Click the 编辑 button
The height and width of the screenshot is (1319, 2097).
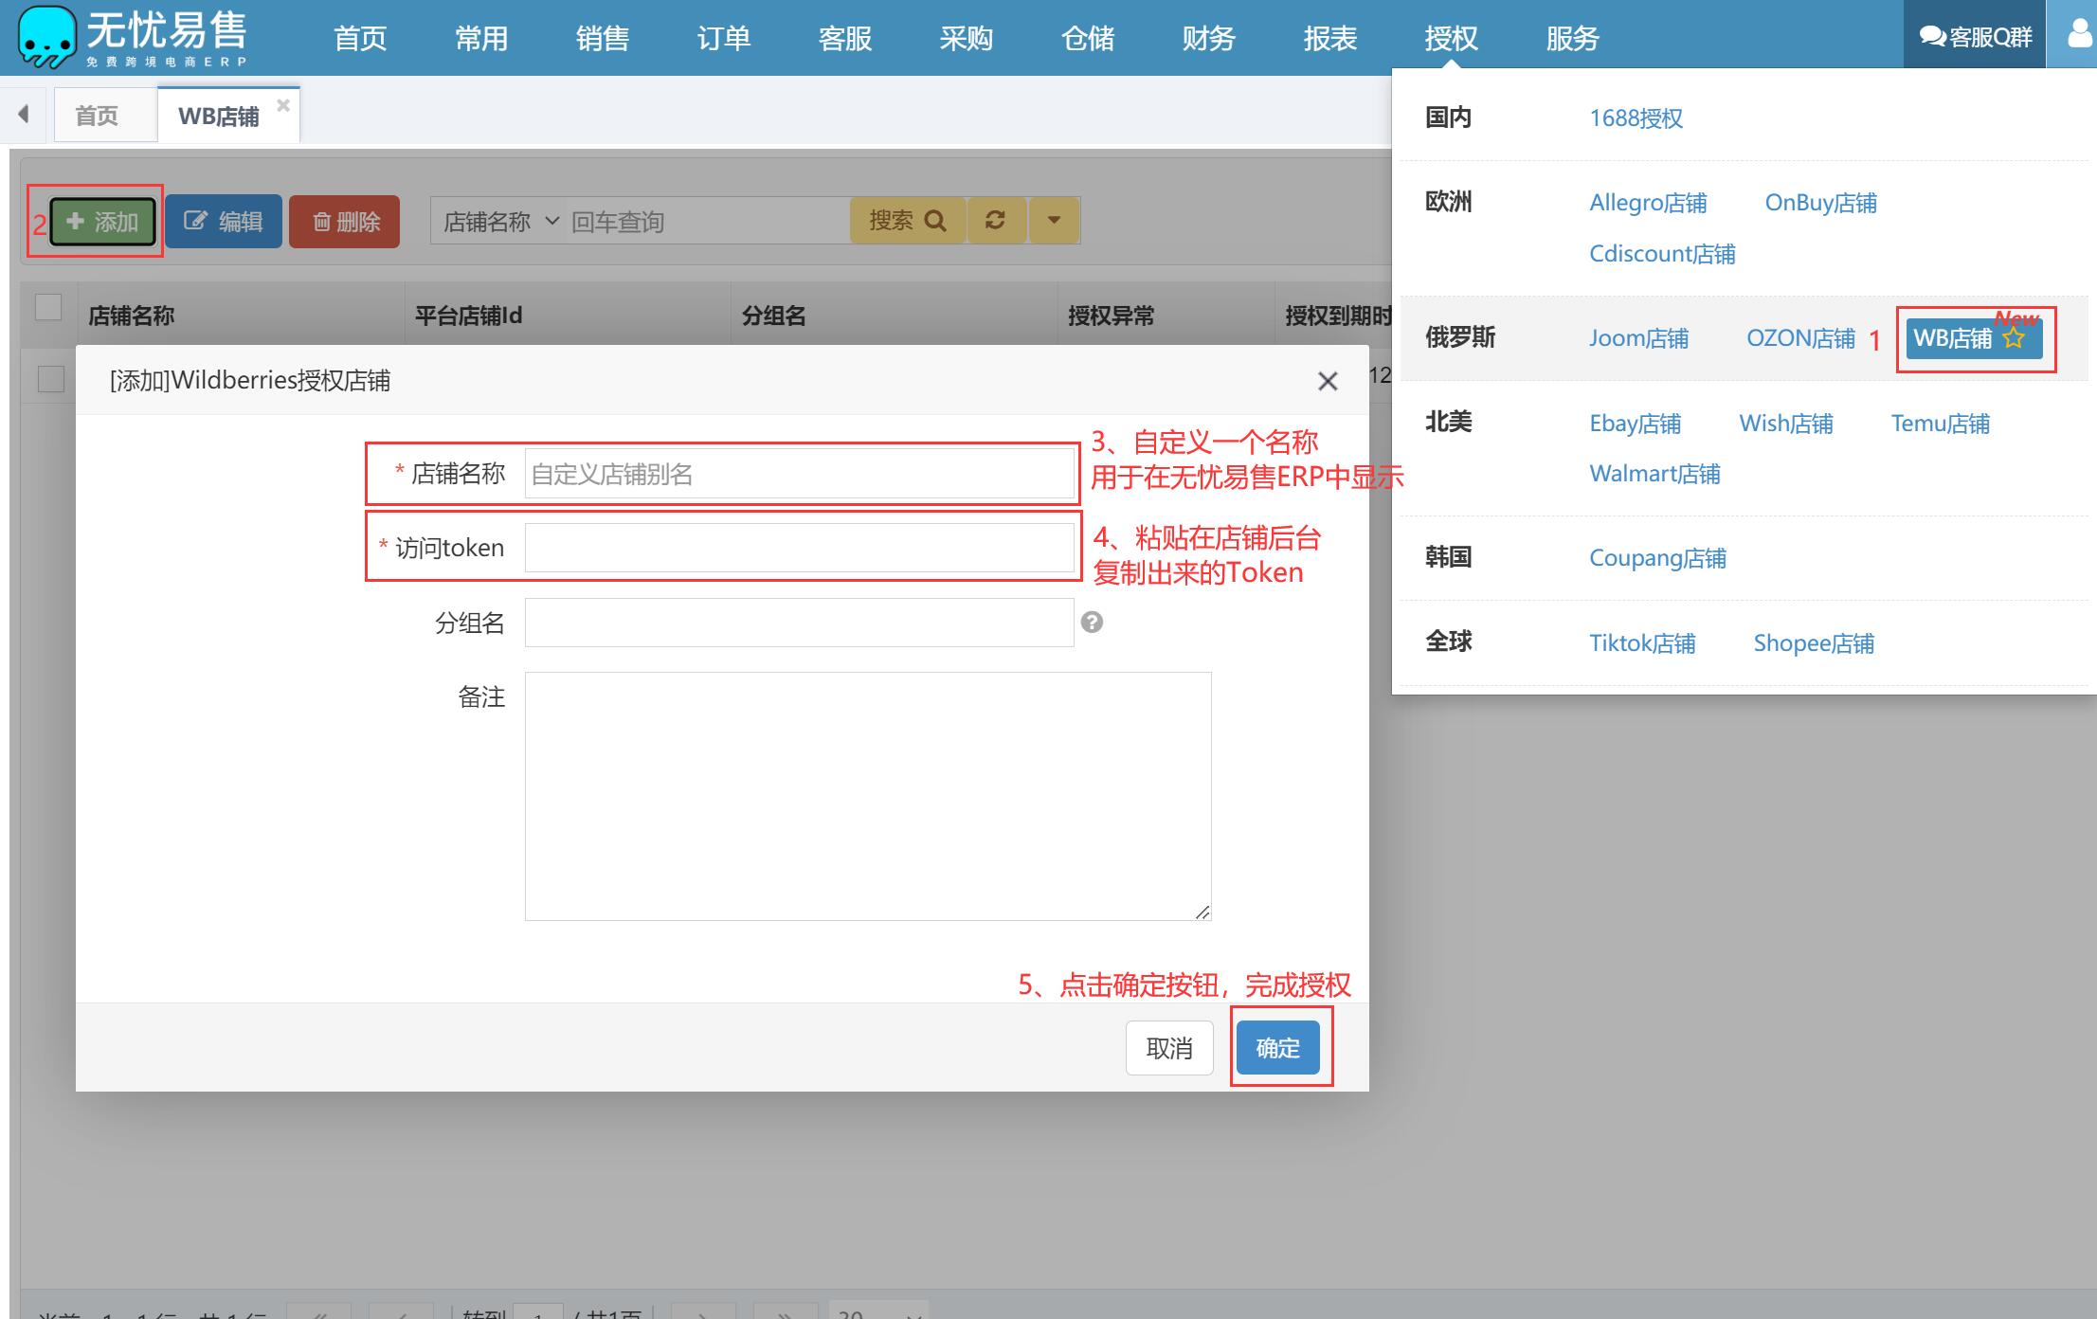(x=224, y=222)
